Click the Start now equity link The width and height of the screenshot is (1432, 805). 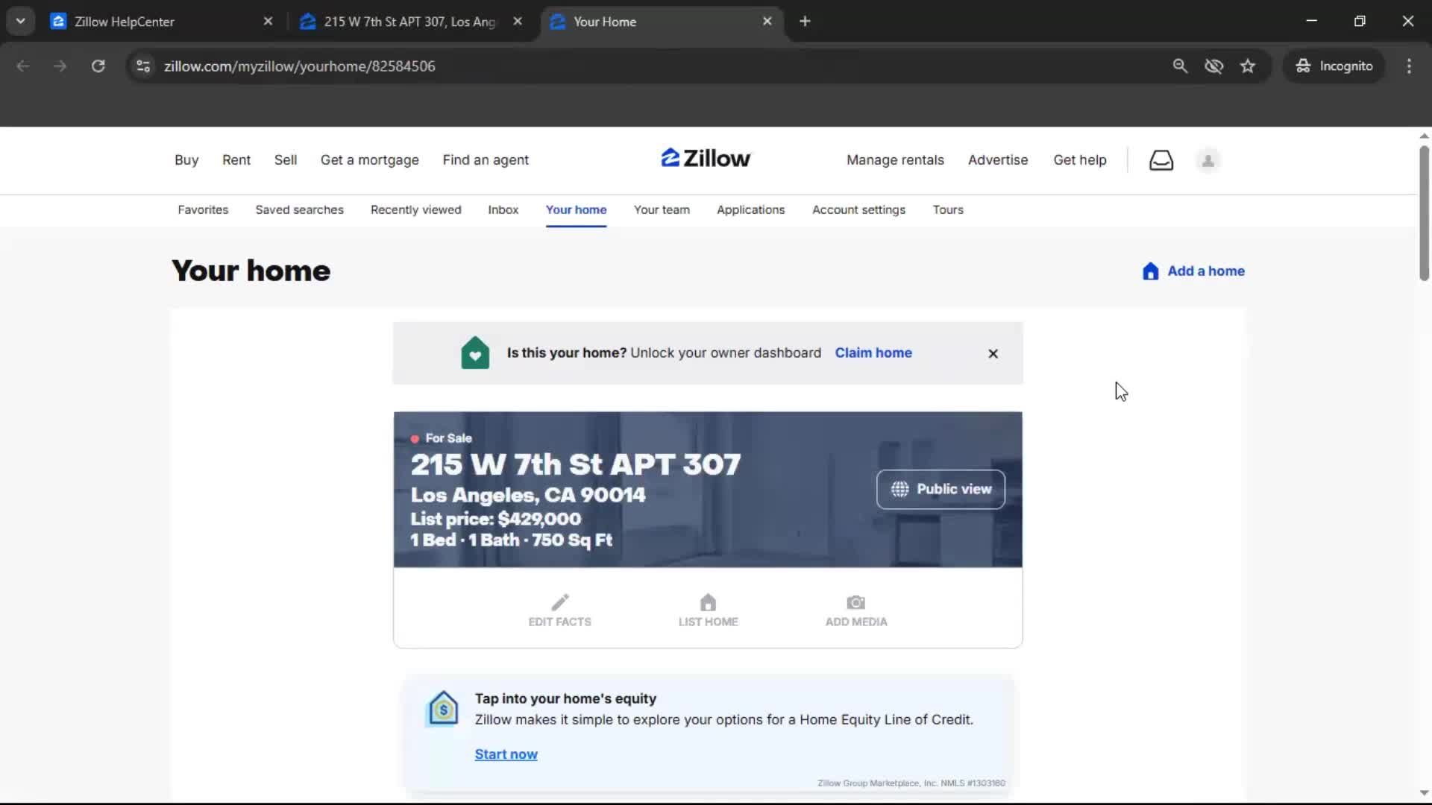[506, 754]
